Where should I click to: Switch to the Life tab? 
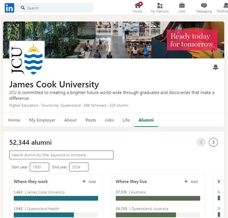(x=126, y=120)
